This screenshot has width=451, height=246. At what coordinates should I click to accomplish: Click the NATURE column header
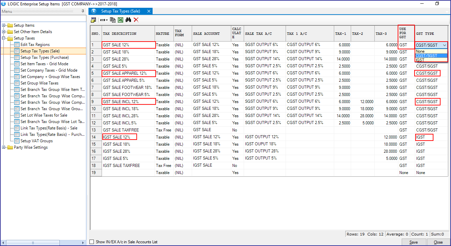(x=164, y=34)
